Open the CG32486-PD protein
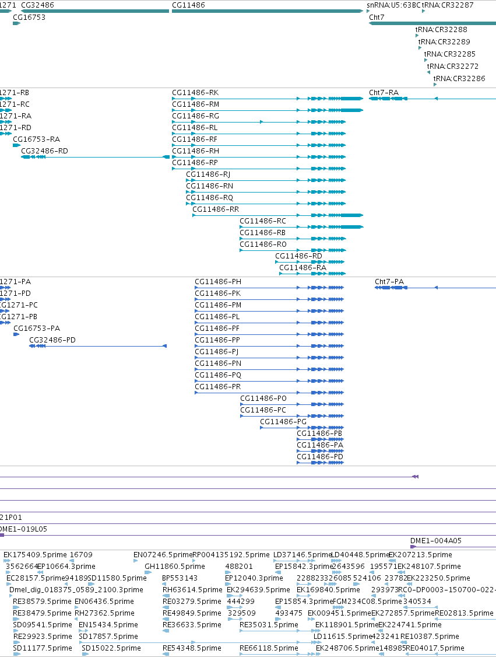The width and height of the screenshot is (496, 657). point(98,346)
